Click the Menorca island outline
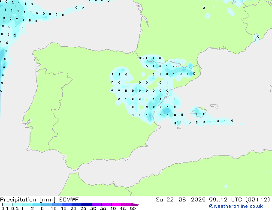272x210 pixels. (x=215, y=106)
